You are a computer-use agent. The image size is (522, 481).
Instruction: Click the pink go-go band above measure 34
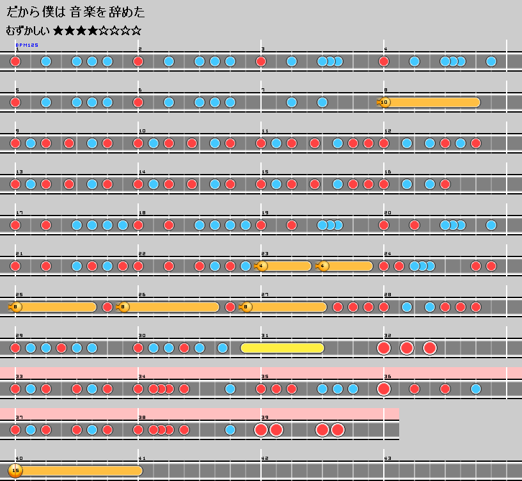click(192, 372)
